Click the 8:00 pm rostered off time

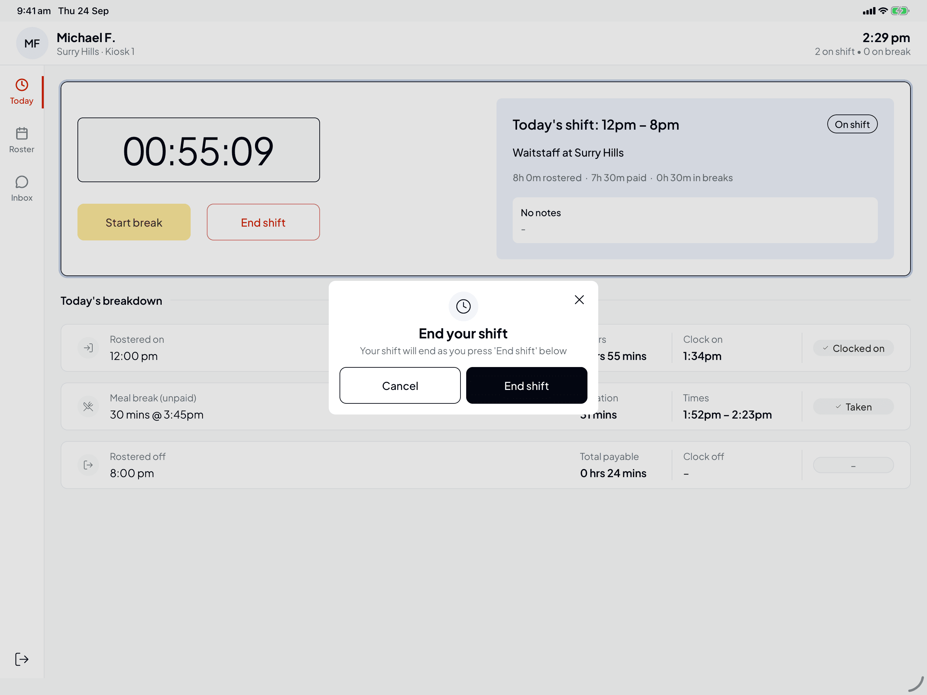pyautogui.click(x=132, y=473)
